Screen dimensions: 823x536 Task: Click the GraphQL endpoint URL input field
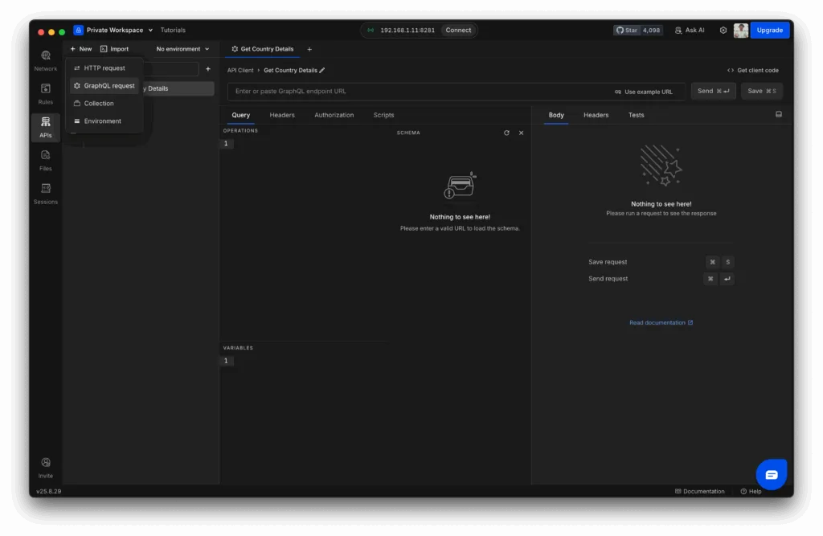(x=418, y=92)
